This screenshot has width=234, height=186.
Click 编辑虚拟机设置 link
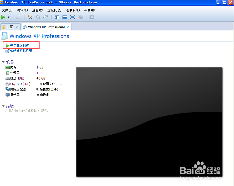point(21,51)
